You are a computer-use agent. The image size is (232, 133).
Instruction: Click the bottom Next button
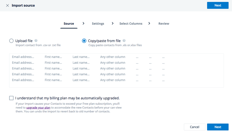coord(218,127)
